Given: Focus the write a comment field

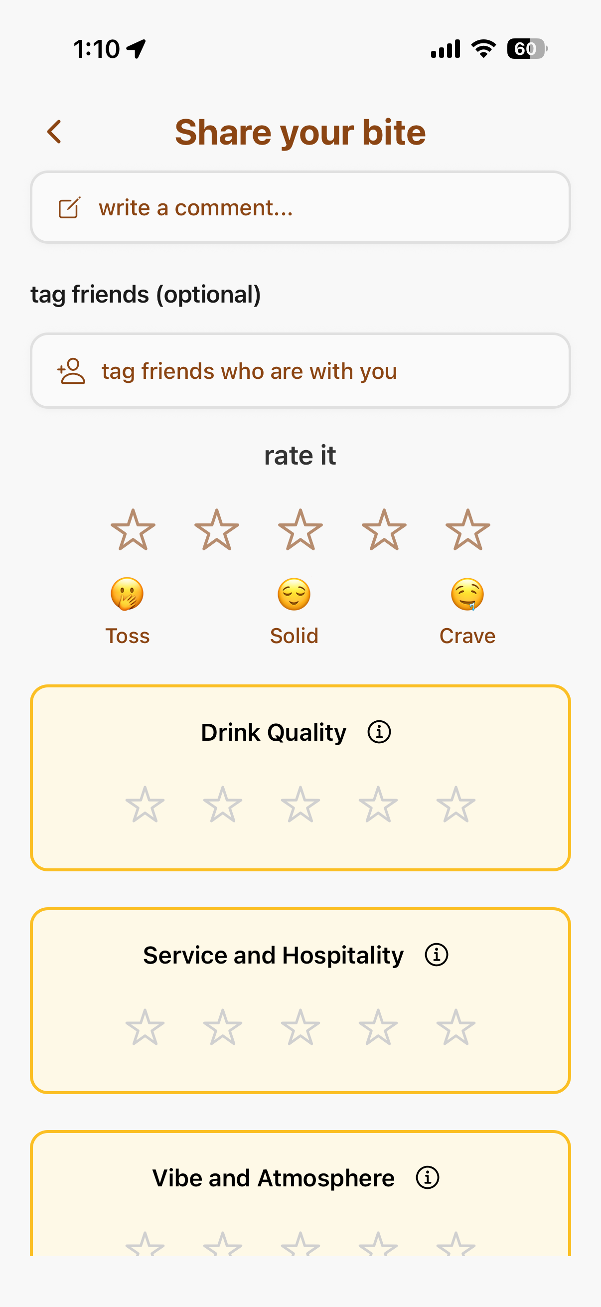Looking at the screenshot, I should [x=324, y=207].
